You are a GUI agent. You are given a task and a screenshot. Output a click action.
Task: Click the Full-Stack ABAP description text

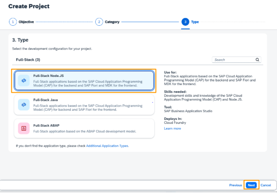85,132
